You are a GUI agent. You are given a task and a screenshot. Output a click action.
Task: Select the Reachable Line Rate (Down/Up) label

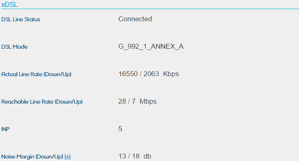(42, 102)
